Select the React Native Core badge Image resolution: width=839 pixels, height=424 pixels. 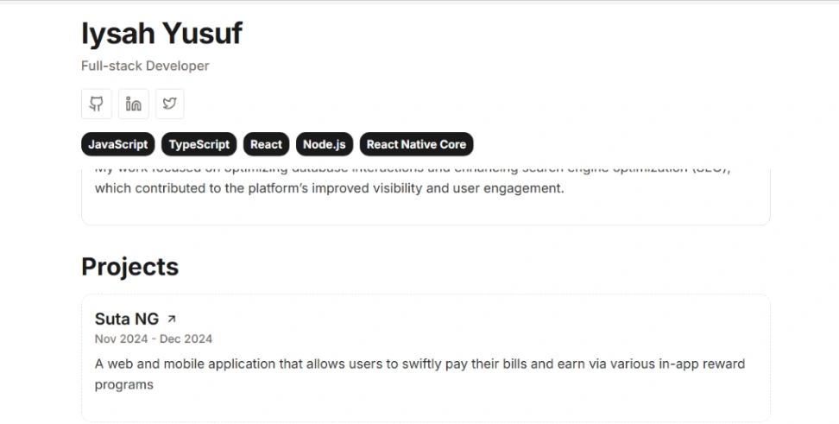pos(416,144)
